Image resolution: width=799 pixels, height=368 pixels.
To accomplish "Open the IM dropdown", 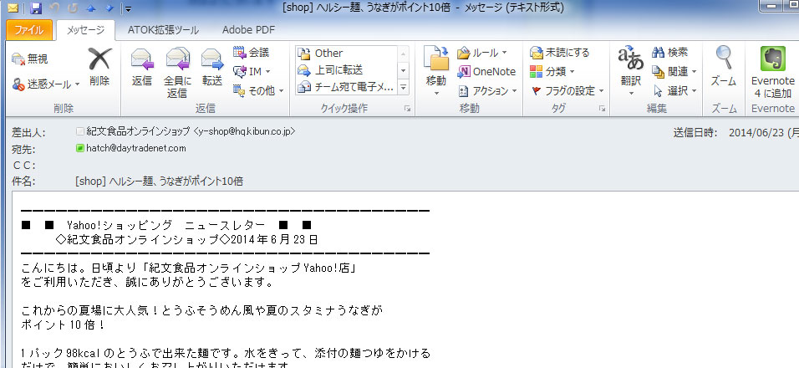I will click(252, 71).
